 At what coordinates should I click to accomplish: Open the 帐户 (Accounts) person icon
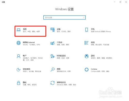[x=19, y=56]
